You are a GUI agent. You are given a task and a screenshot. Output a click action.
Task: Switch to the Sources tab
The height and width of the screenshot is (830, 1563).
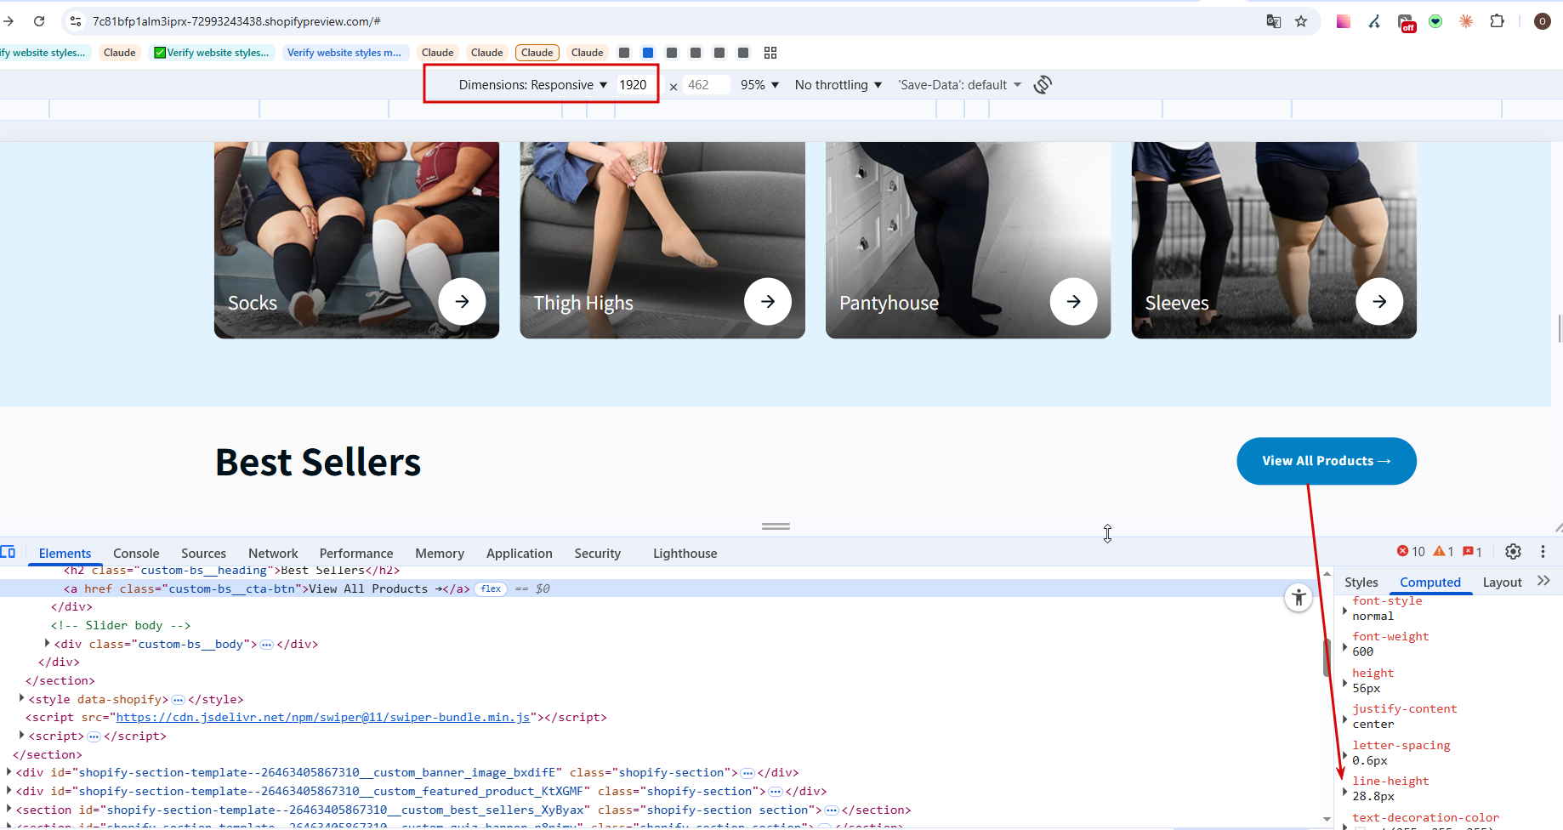(x=203, y=554)
